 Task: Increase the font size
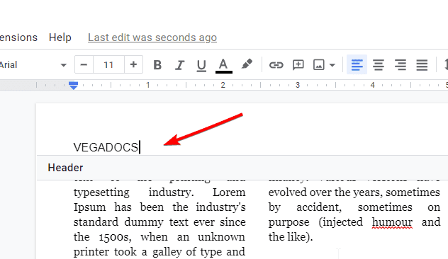[133, 65]
